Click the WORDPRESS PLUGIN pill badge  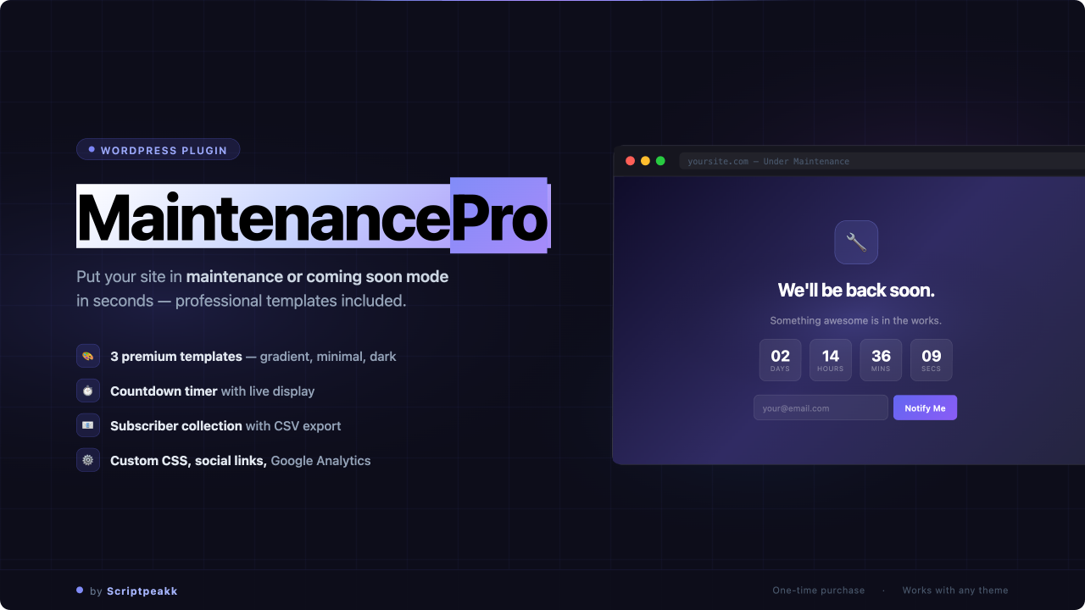click(158, 149)
